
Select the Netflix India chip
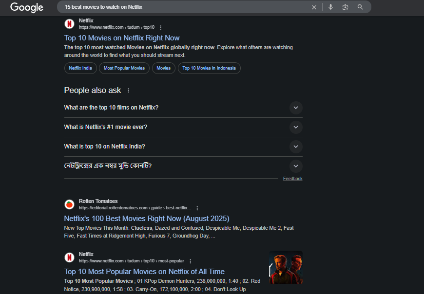click(80, 68)
